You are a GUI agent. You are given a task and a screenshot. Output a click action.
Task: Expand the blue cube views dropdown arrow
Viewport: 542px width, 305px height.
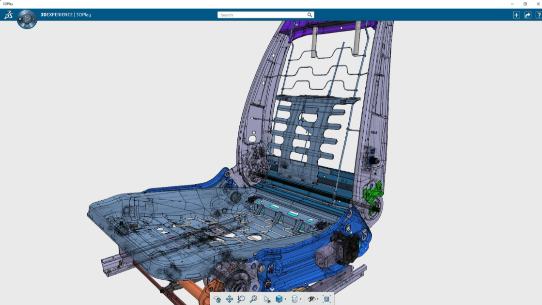tap(285, 300)
